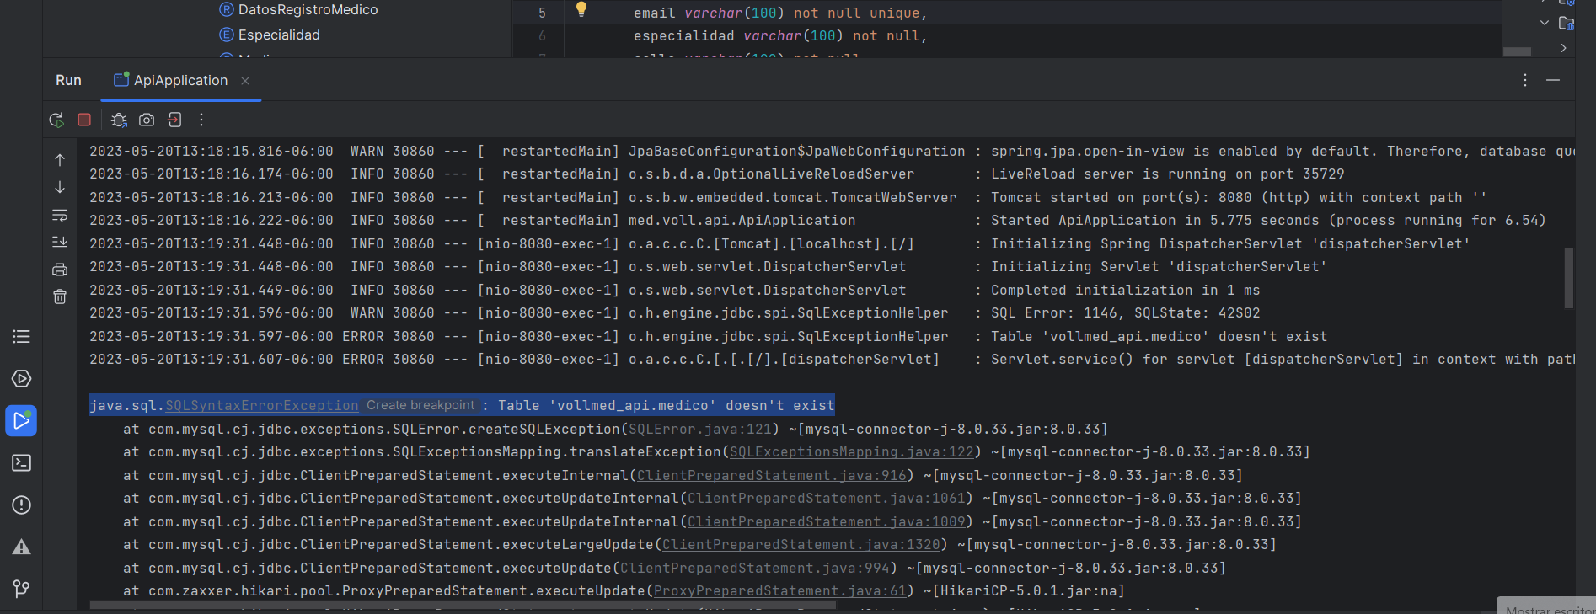Open the Services tool window icon
Screen dimensions: 1596x614
tap(21, 379)
